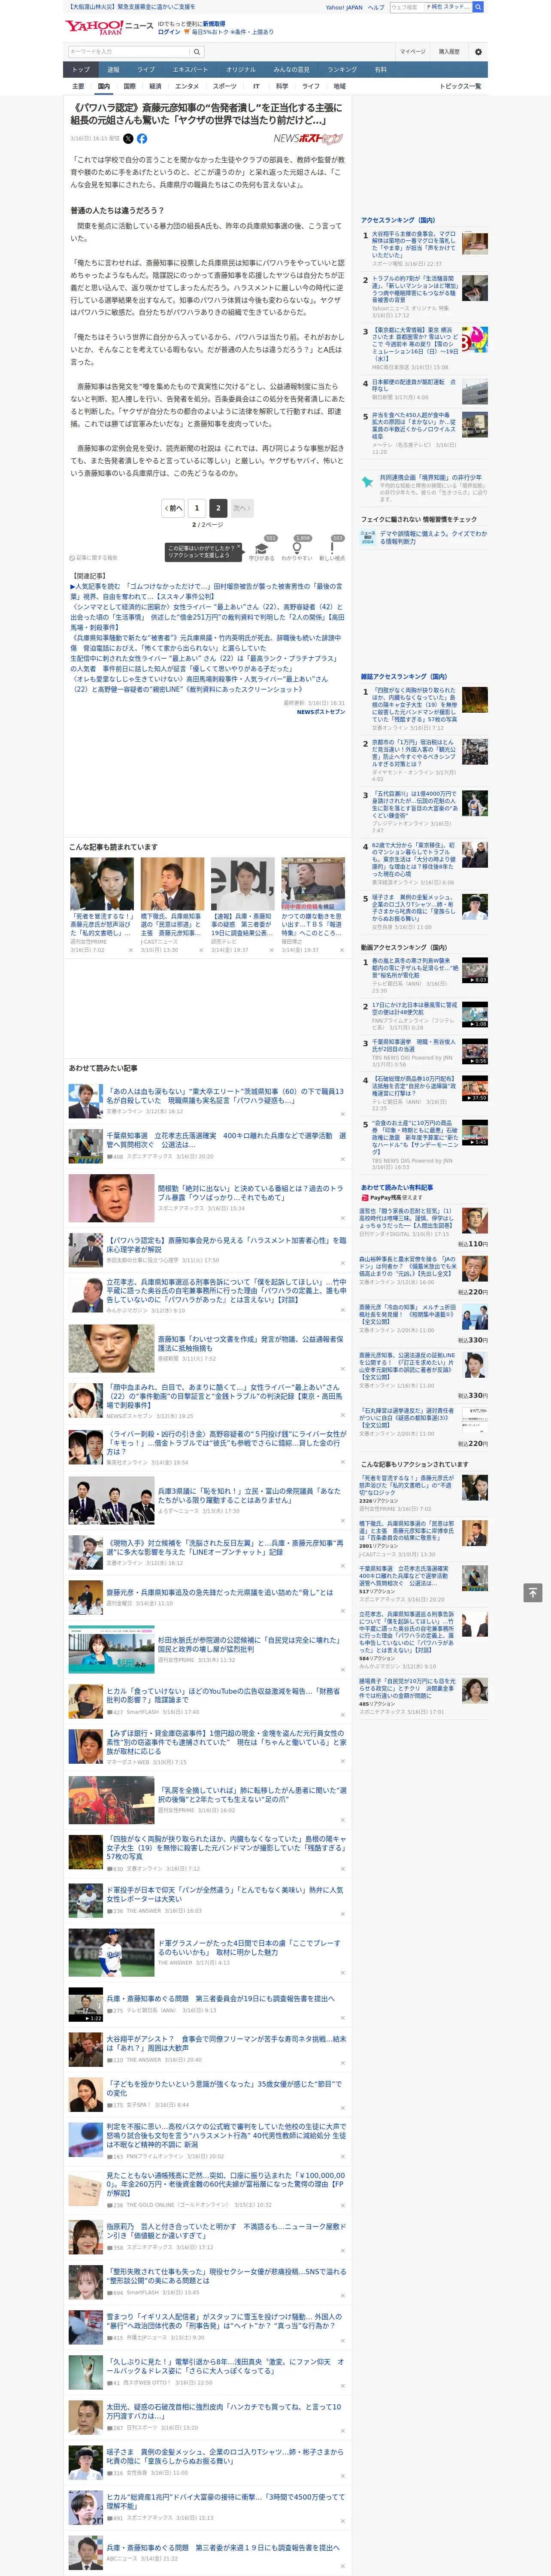Select the スポーツ category
Screen dimensions: 551x2576
coord(225,86)
